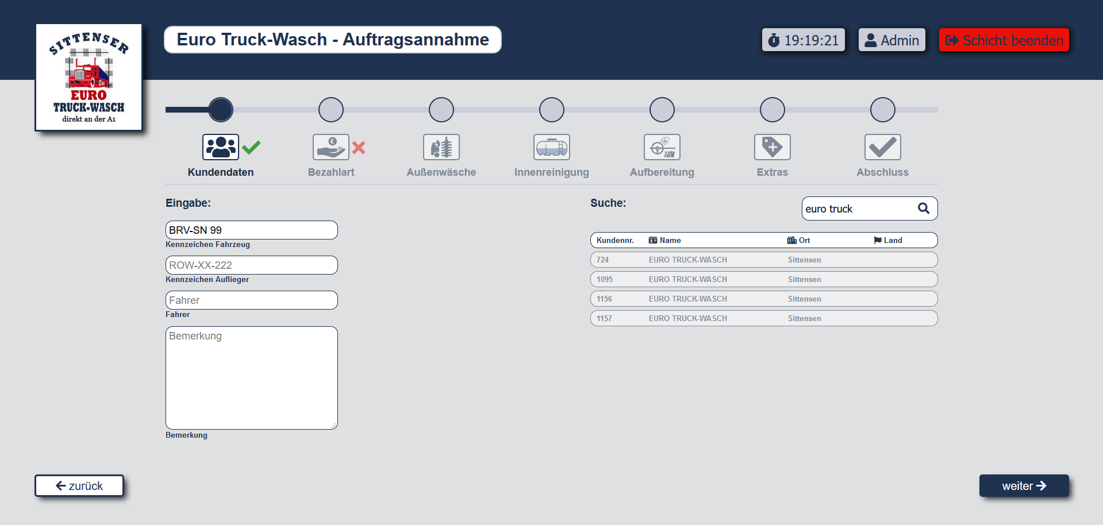The image size is (1103, 525).
Task: Switch to the Außenwäsche step label
Action: [441, 172]
